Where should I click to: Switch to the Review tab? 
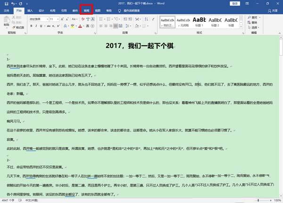[x=86, y=11]
